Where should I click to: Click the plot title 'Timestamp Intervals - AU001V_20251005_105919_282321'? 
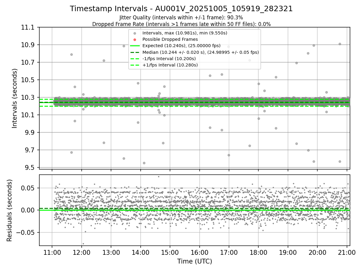181,9
